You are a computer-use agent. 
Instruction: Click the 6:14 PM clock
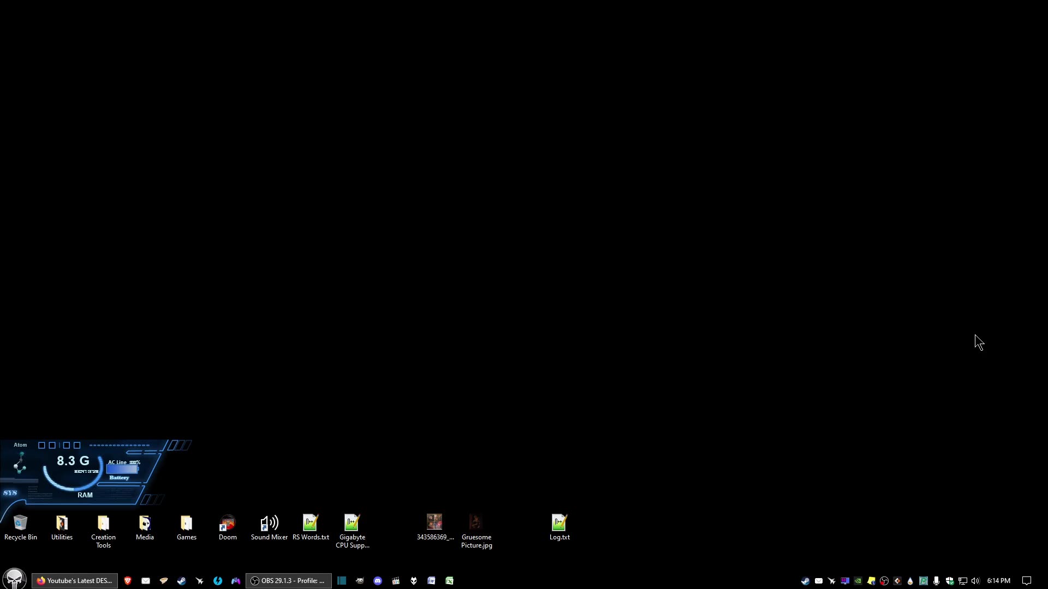(998, 581)
